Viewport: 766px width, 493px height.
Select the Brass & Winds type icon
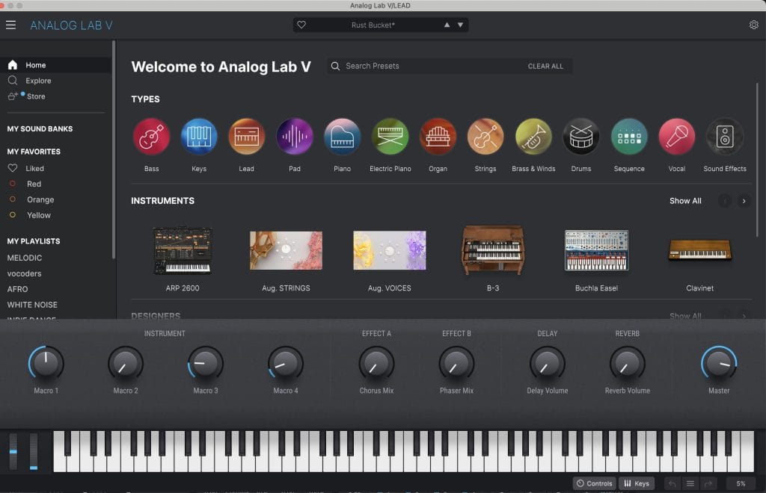pos(533,137)
